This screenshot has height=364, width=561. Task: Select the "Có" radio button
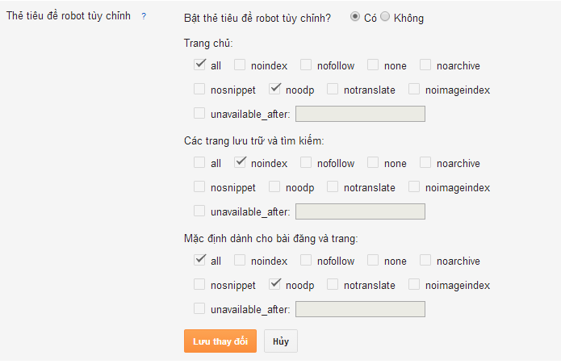point(356,17)
